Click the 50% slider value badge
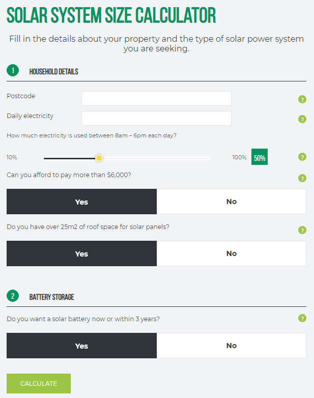The height and width of the screenshot is (398, 314). point(260,157)
